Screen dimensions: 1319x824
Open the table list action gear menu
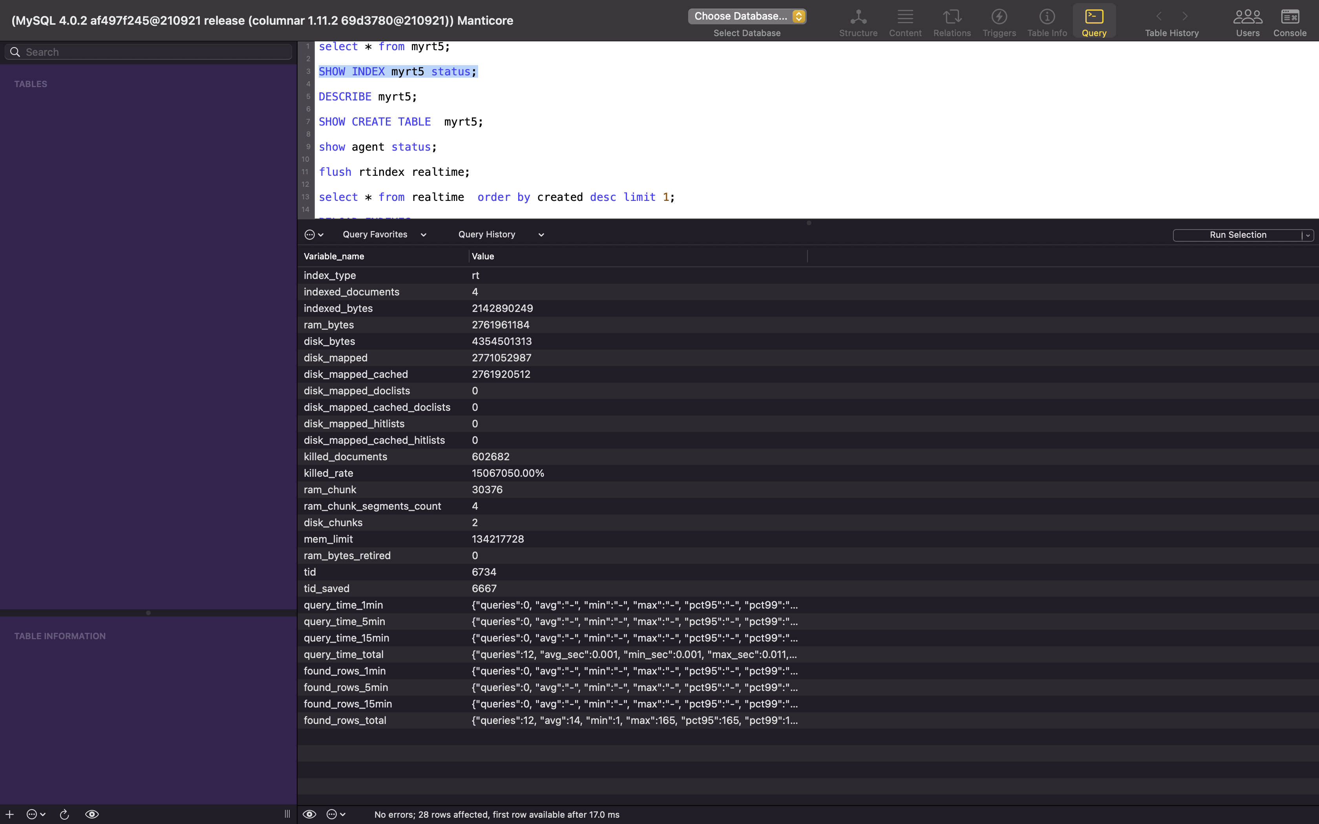36,814
